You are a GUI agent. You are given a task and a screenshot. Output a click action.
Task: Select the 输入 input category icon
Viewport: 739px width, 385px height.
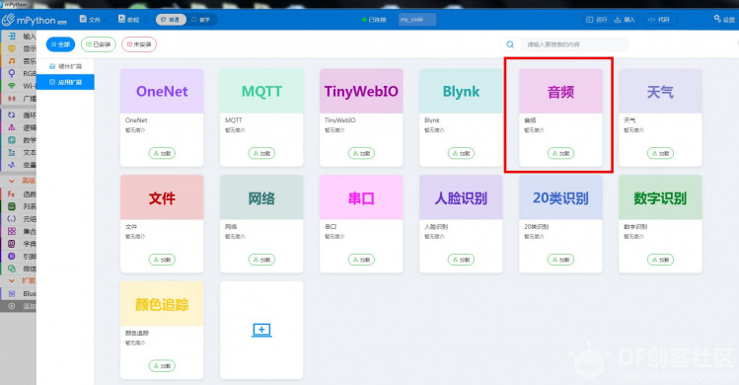coord(12,37)
